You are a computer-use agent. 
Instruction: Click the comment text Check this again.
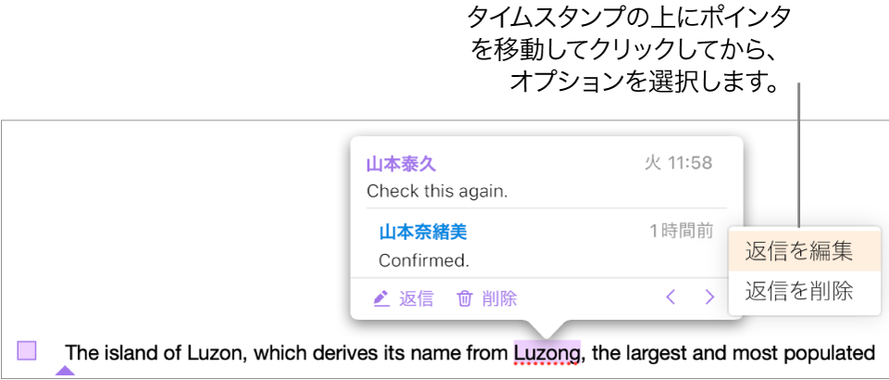click(436, 191)
